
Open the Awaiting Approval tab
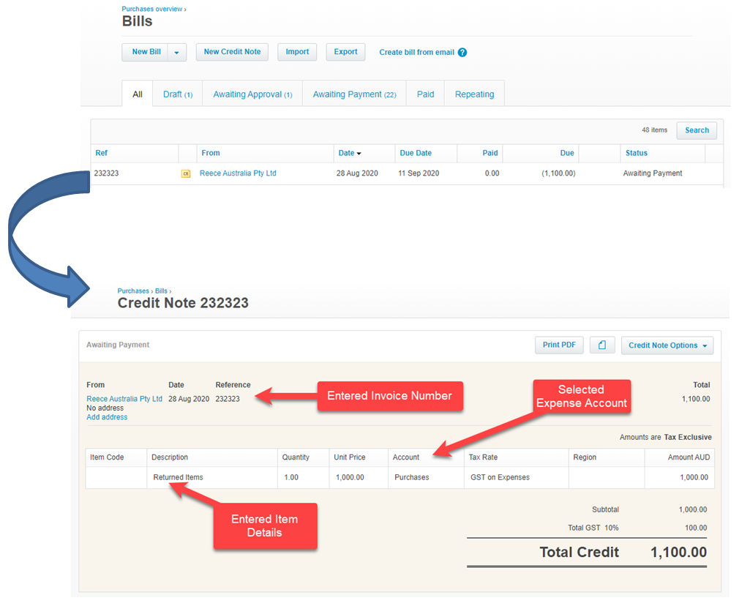252,94
